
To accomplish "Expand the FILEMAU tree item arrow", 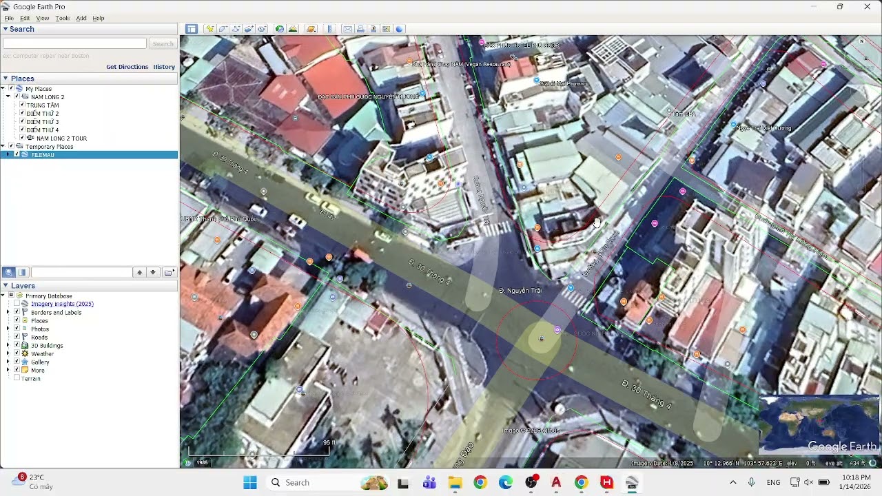I will point(8,155).
